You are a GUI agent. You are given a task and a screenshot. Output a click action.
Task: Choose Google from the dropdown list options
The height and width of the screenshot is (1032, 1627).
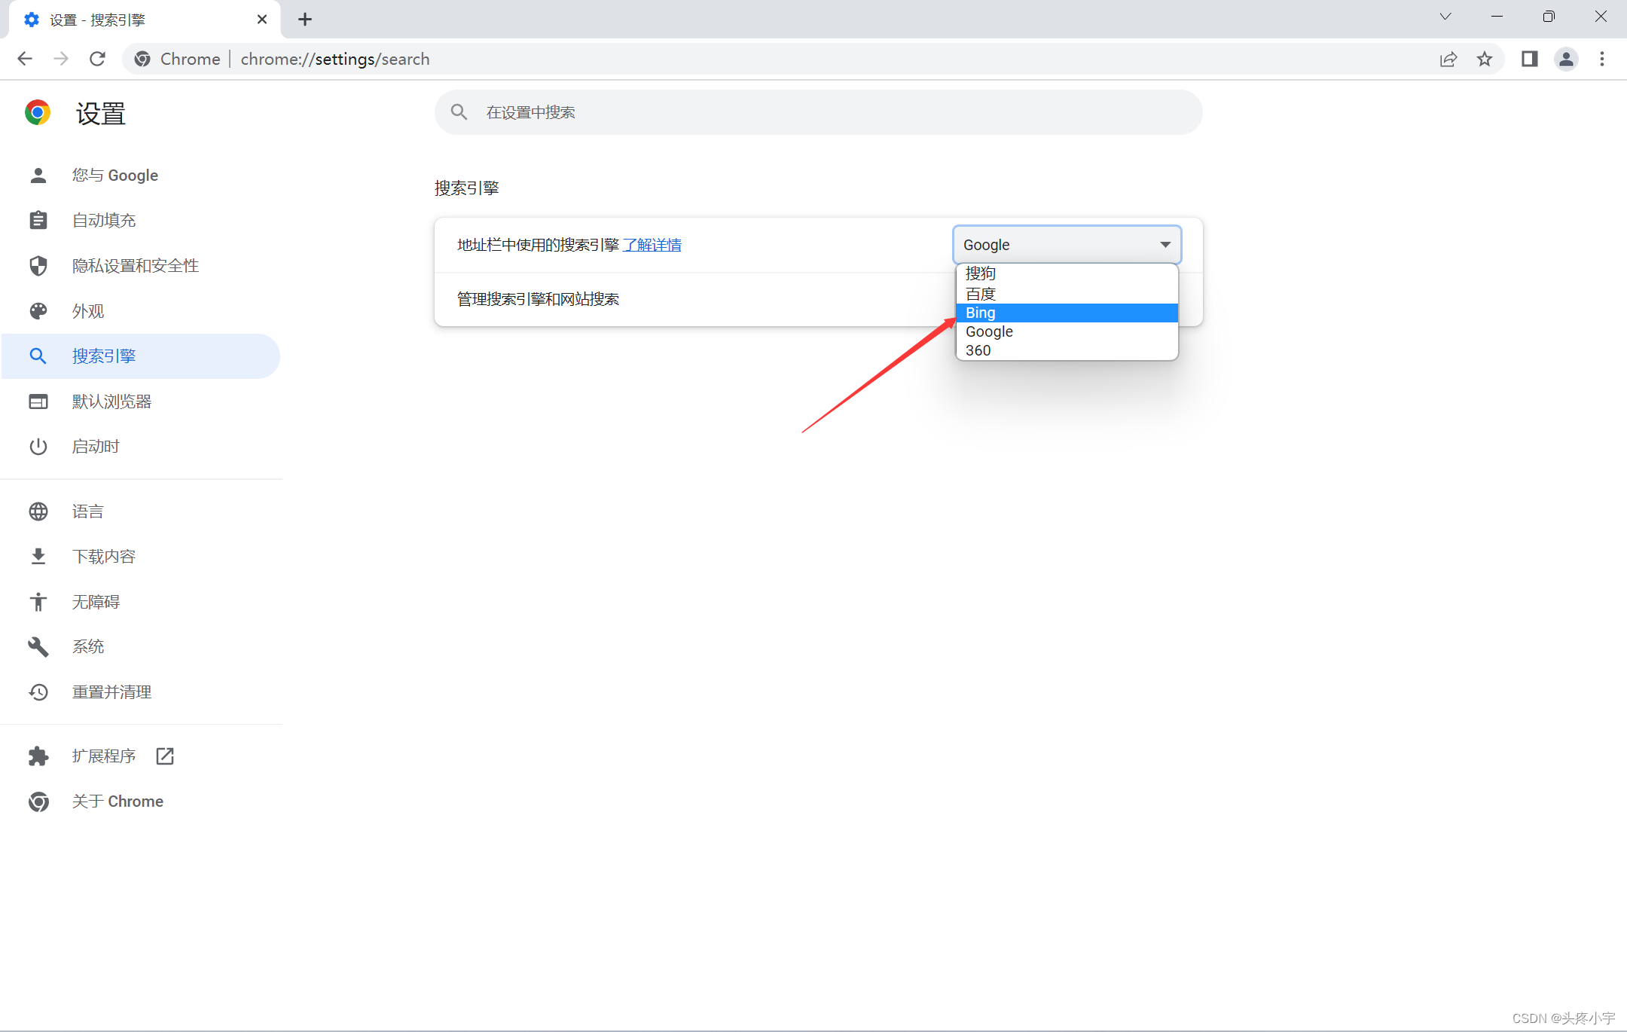click(x=1067, y=331)
